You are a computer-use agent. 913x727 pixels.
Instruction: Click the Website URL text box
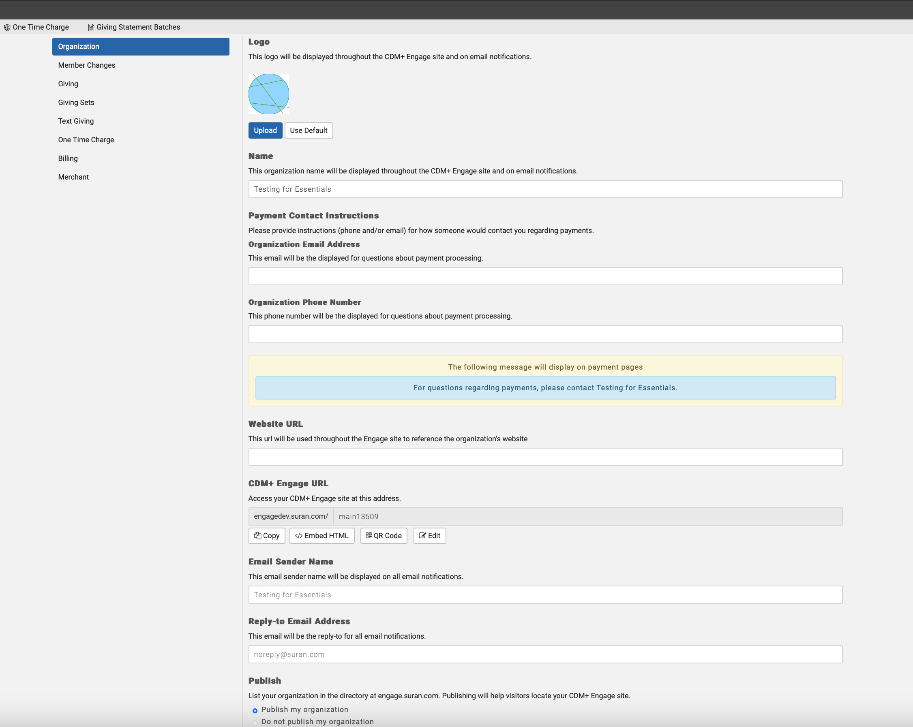tap(545, 457)
